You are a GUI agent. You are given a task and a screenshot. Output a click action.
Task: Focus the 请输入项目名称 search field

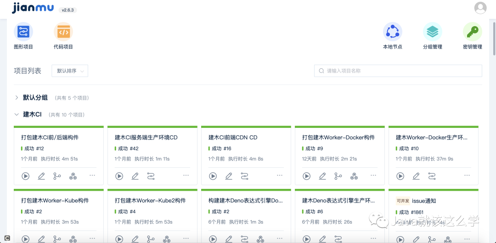[x=398, y=71]
